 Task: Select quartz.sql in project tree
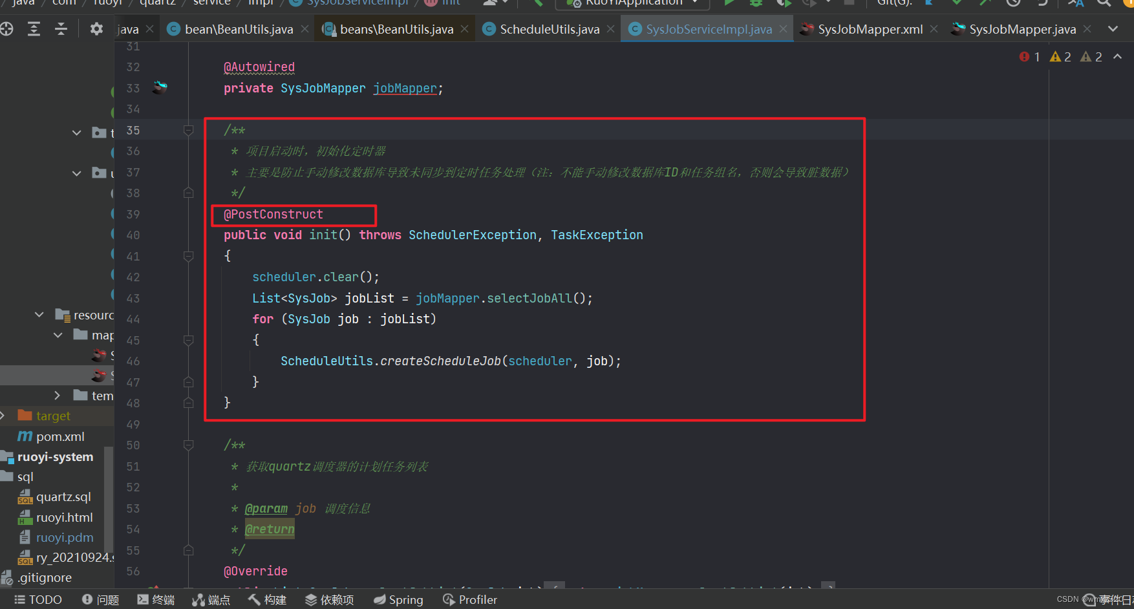point(55,497)
